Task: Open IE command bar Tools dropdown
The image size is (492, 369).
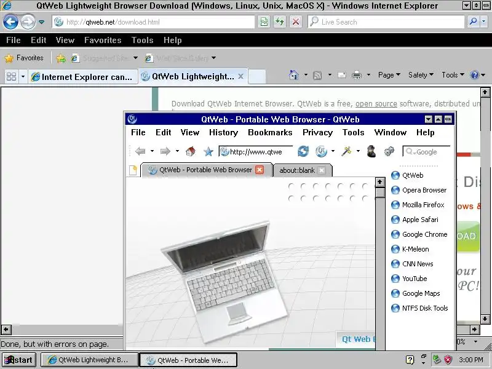Action: pyautogui.click(x=453, y=75)
